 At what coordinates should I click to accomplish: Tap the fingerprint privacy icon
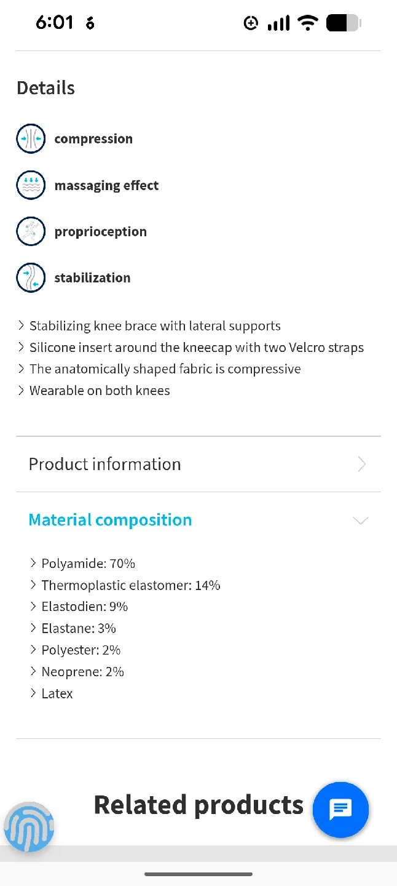(x=29, y=827)
